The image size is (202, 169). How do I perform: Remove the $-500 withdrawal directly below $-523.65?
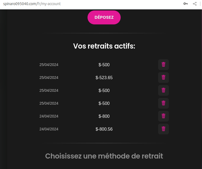(163, 90)
